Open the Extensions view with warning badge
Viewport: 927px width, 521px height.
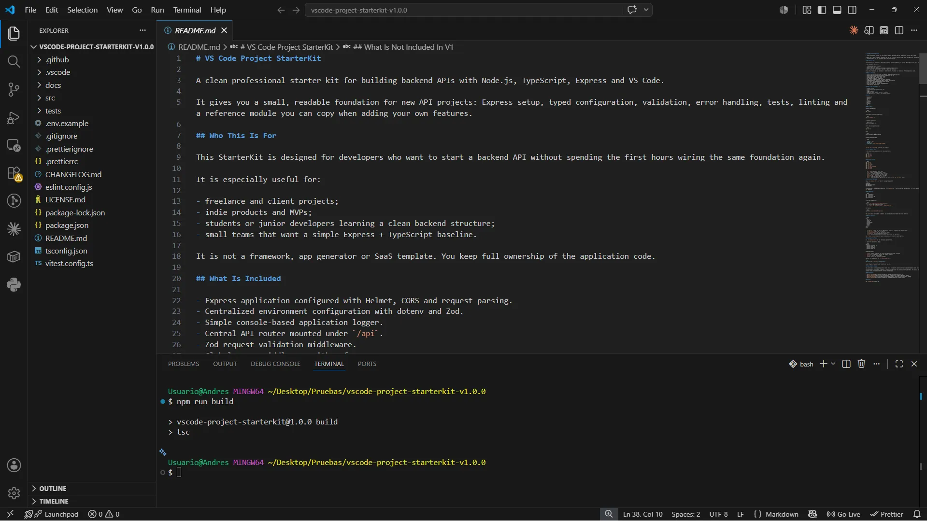click(x=14, y=173)
